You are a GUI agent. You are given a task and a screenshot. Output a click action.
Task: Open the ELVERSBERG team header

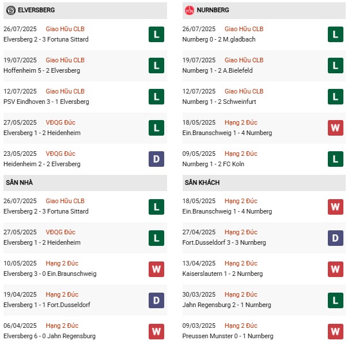click(85, 10)
